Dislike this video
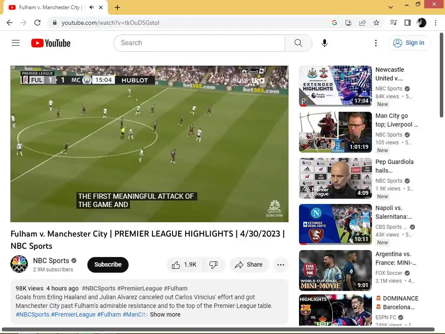 [213, 265]
